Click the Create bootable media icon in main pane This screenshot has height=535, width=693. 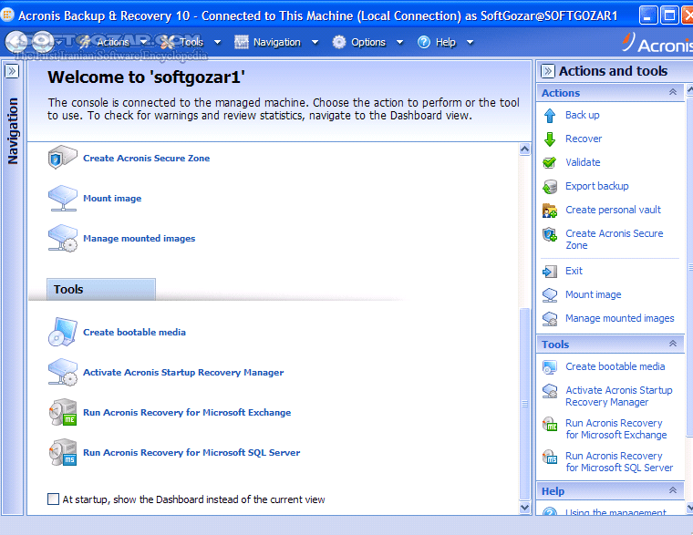63,333
